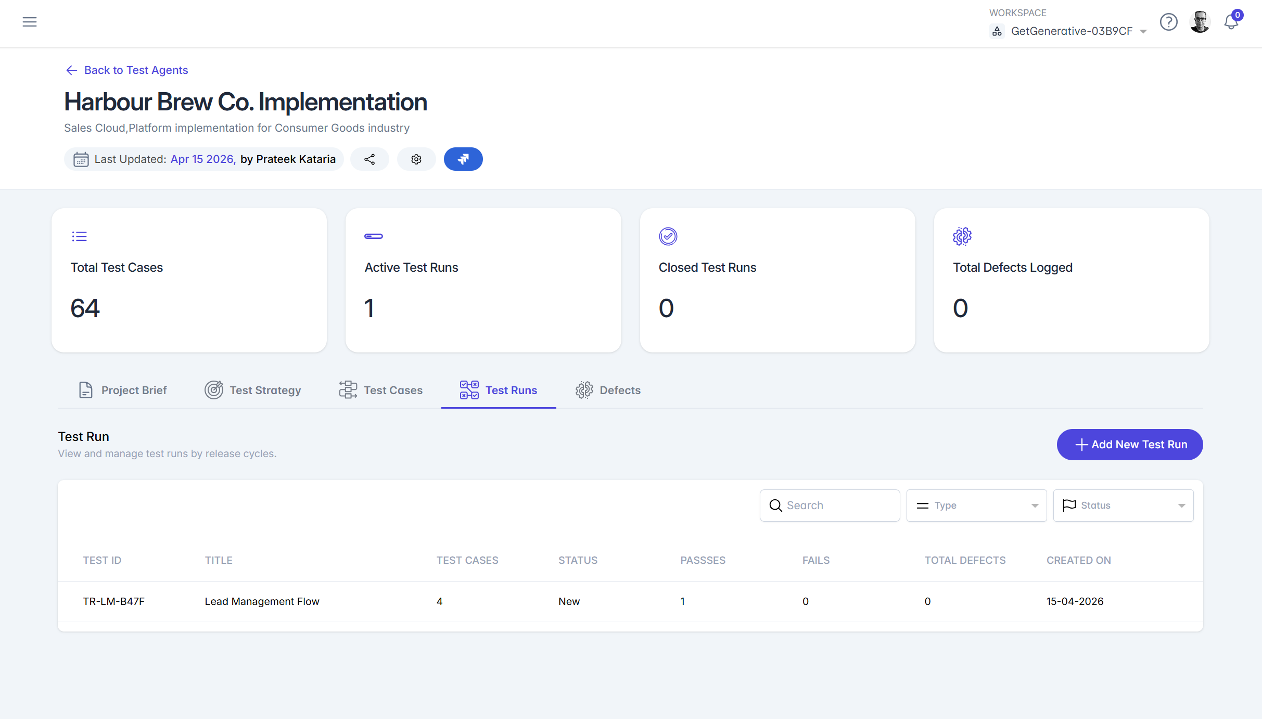
Task: Select the Test Runs tab
Action: coord(499,390)
